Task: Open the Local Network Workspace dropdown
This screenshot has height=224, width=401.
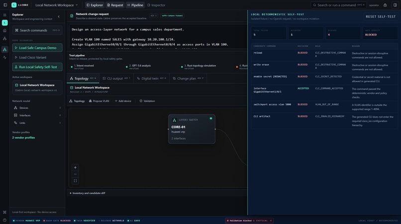Action: coord(57,5)
